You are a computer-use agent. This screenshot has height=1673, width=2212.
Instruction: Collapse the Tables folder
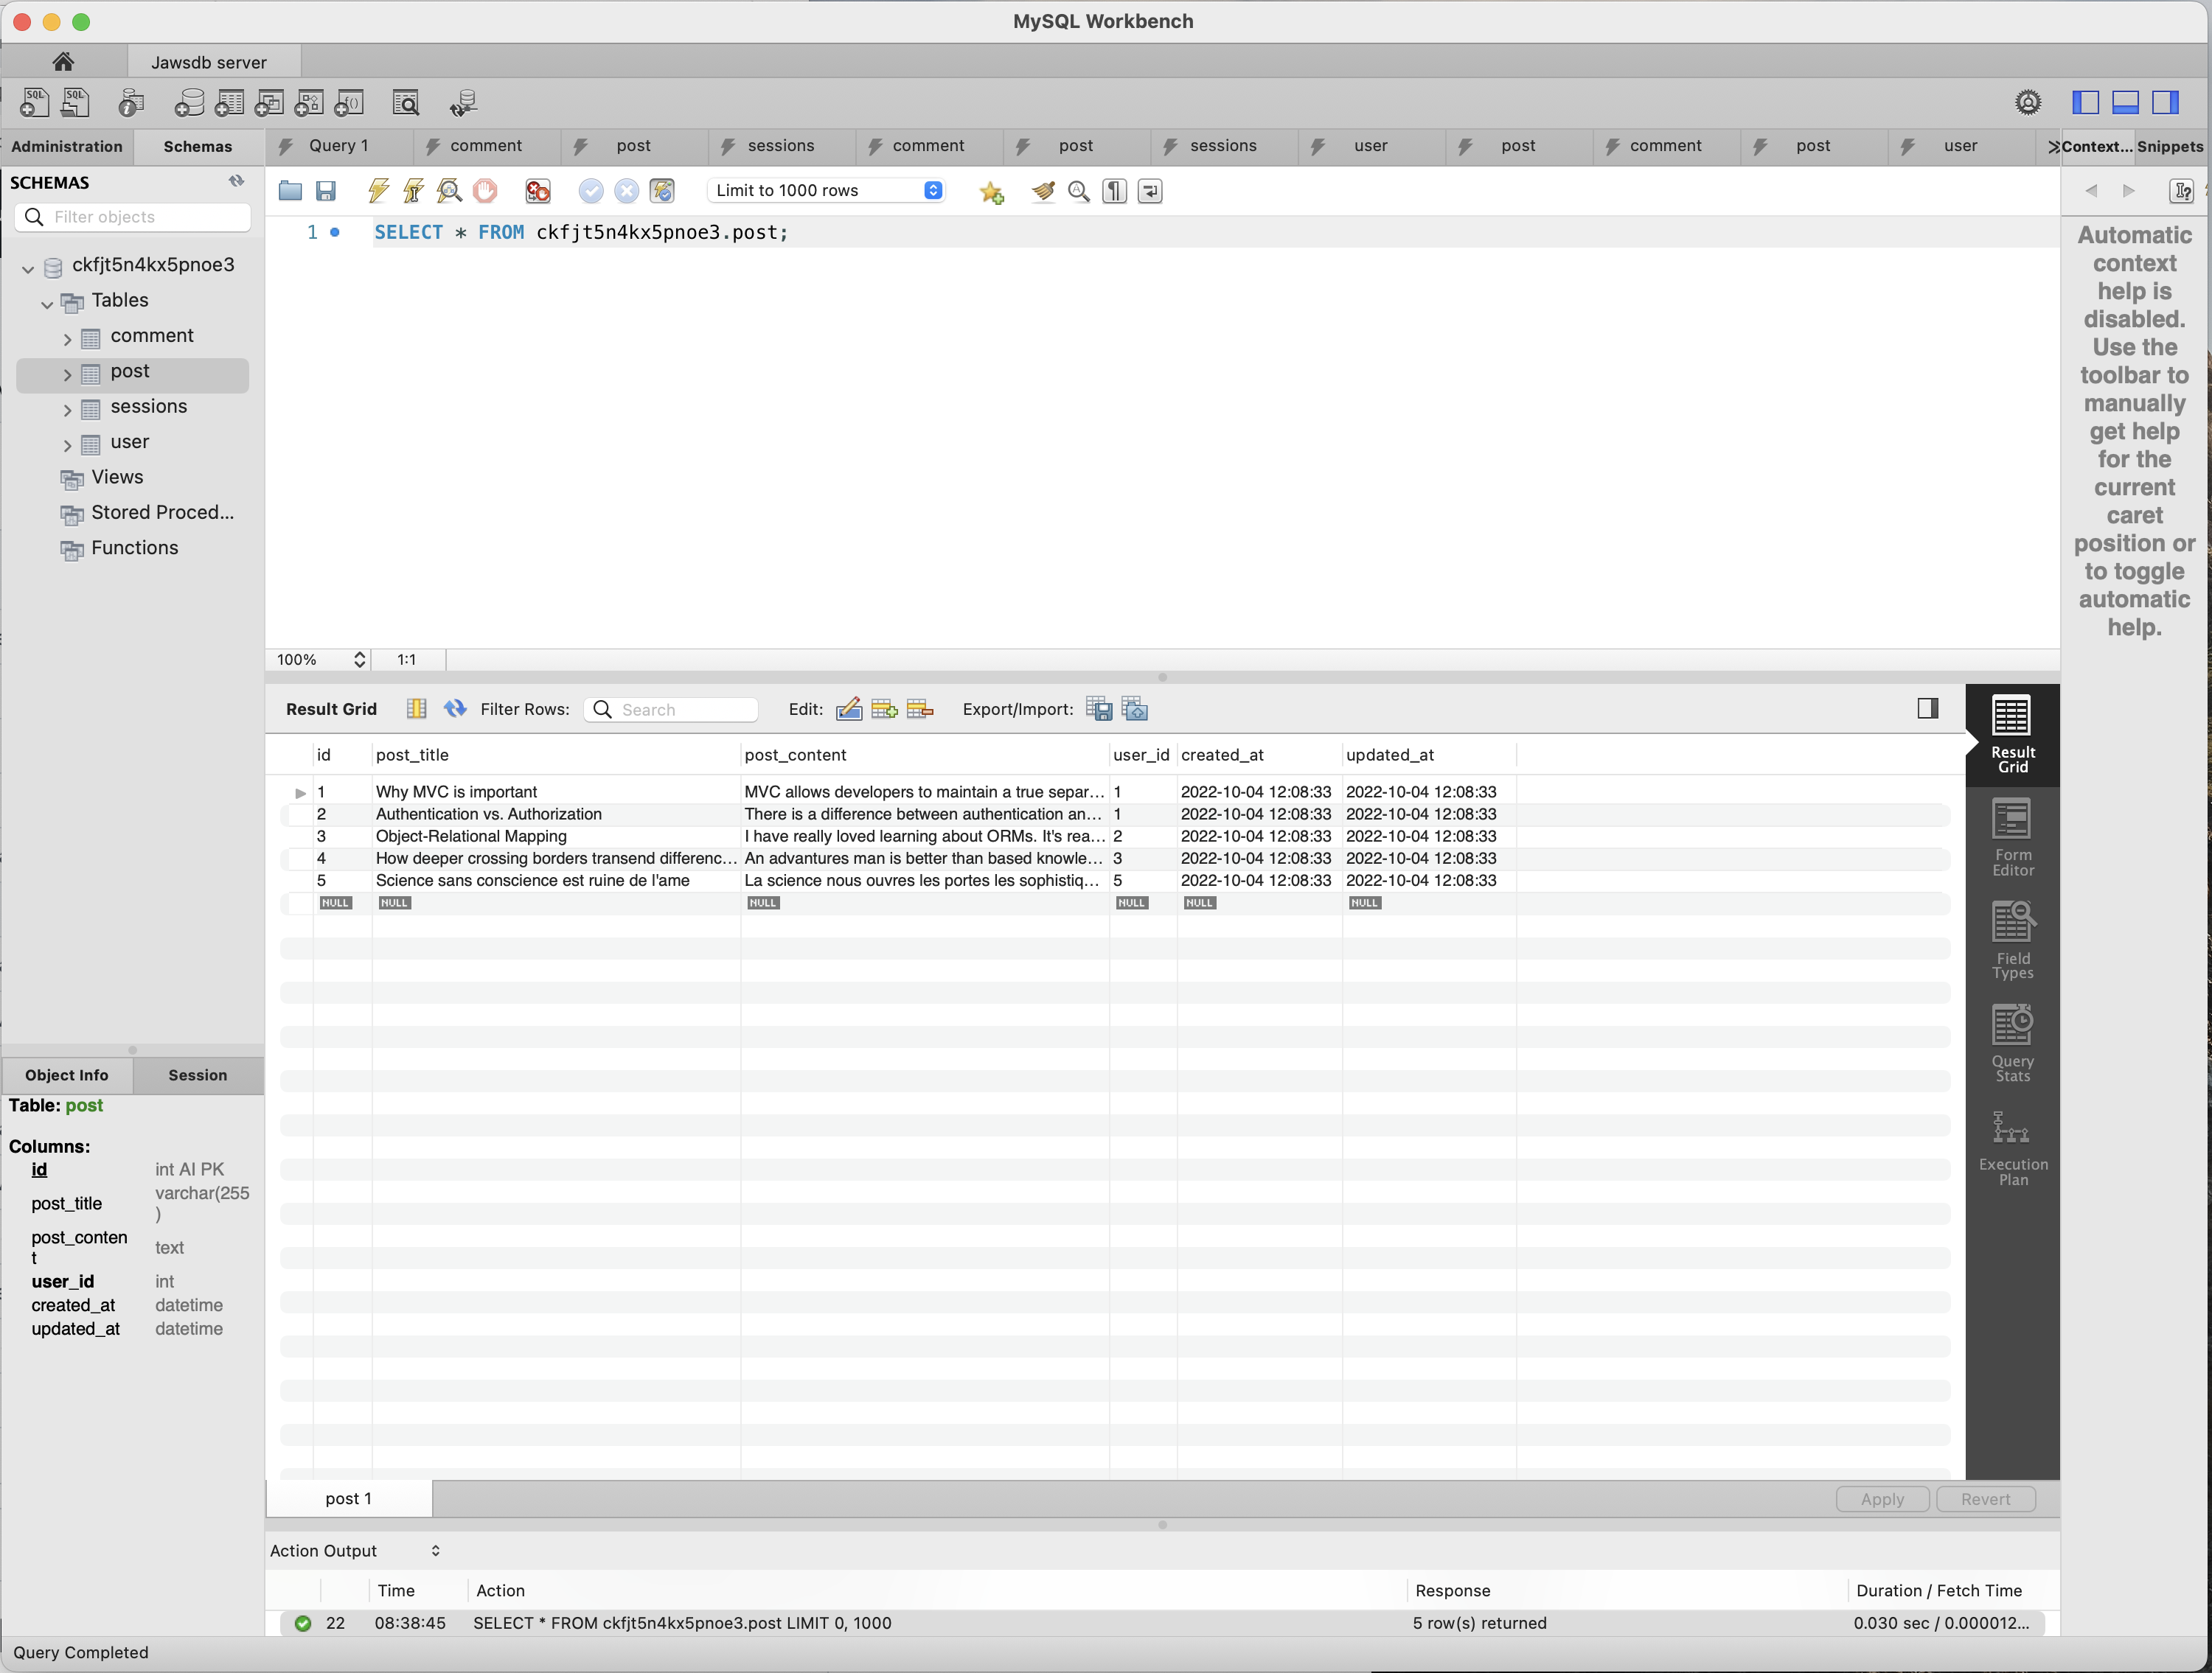pyautogui.click(x=47, y=304)
